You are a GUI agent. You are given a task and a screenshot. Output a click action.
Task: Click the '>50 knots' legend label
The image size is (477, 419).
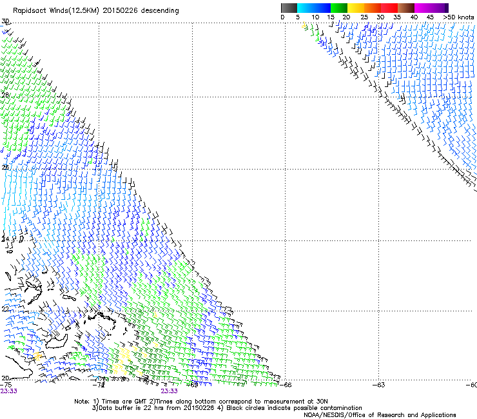click(x=458, y=17)
